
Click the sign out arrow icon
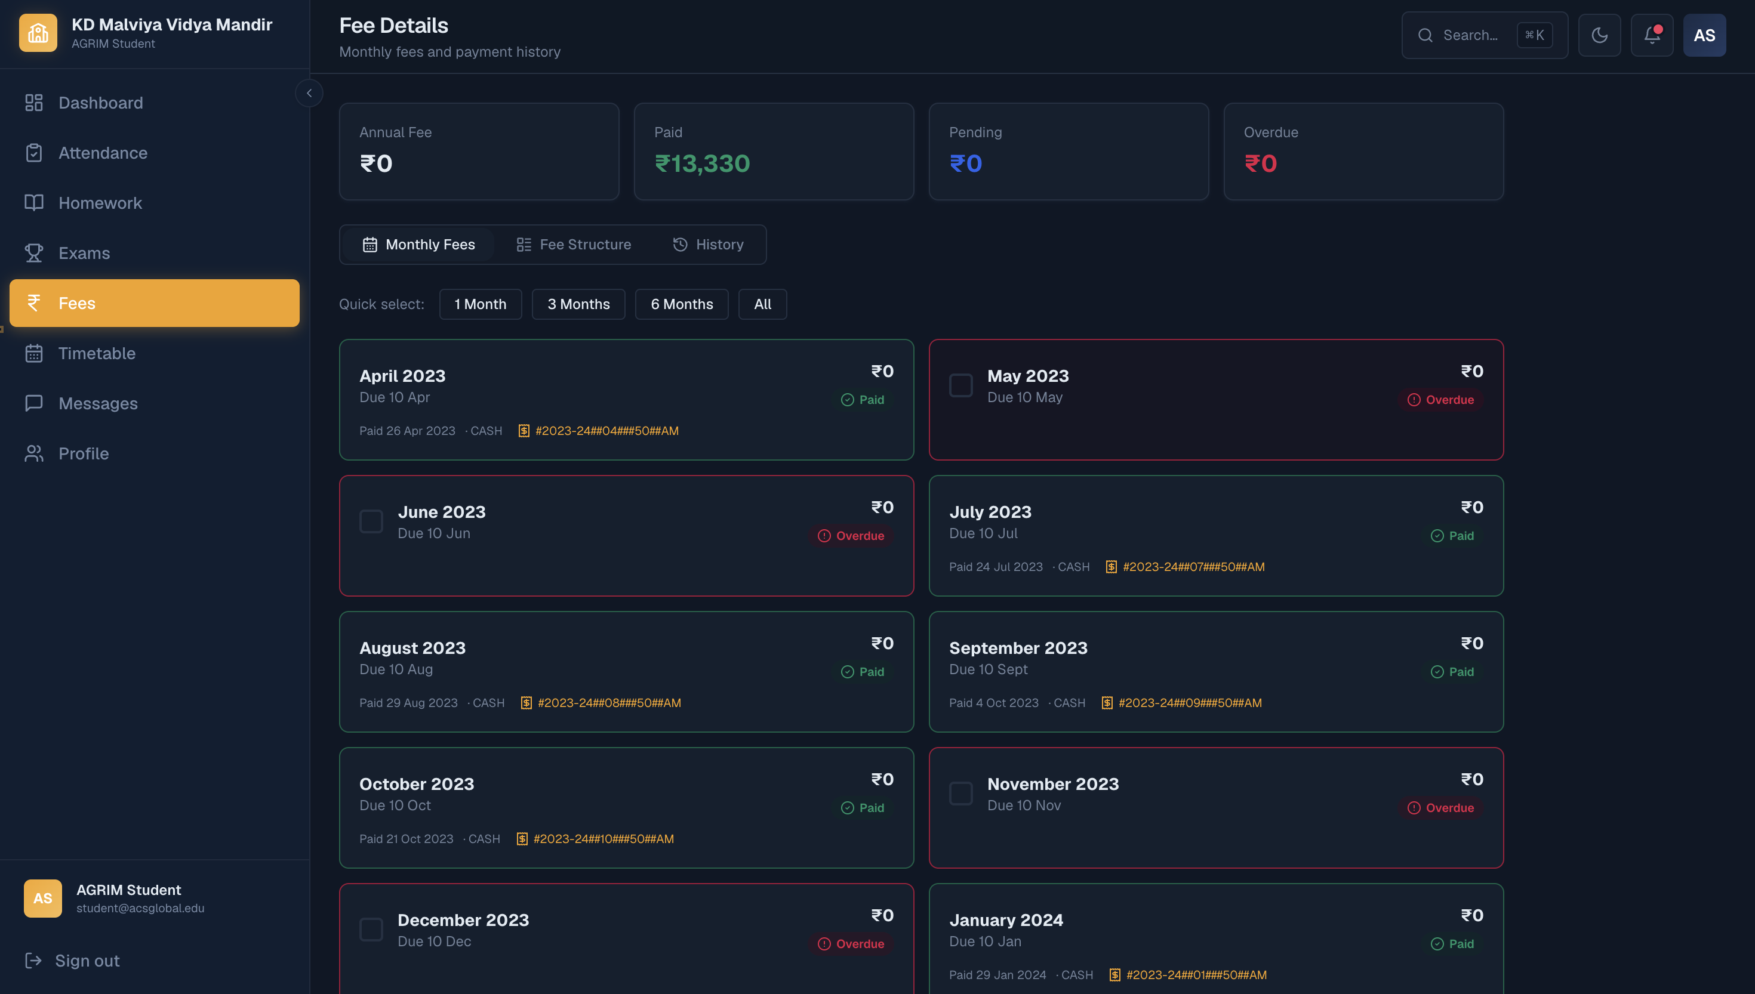pyautogui.click(x=33, y=961)
